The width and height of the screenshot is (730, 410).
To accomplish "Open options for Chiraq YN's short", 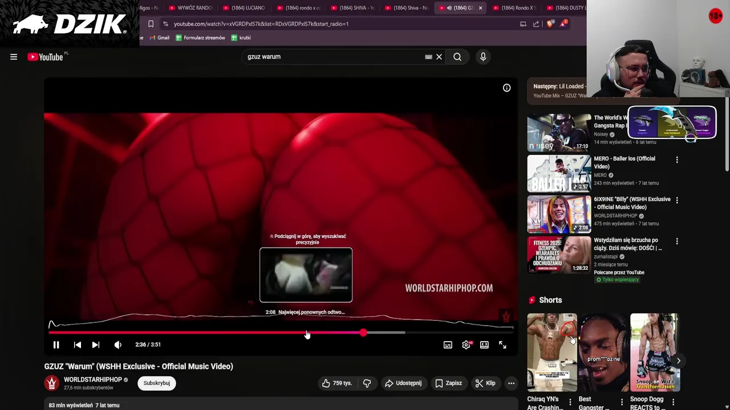I will click(x=570, y=403).
